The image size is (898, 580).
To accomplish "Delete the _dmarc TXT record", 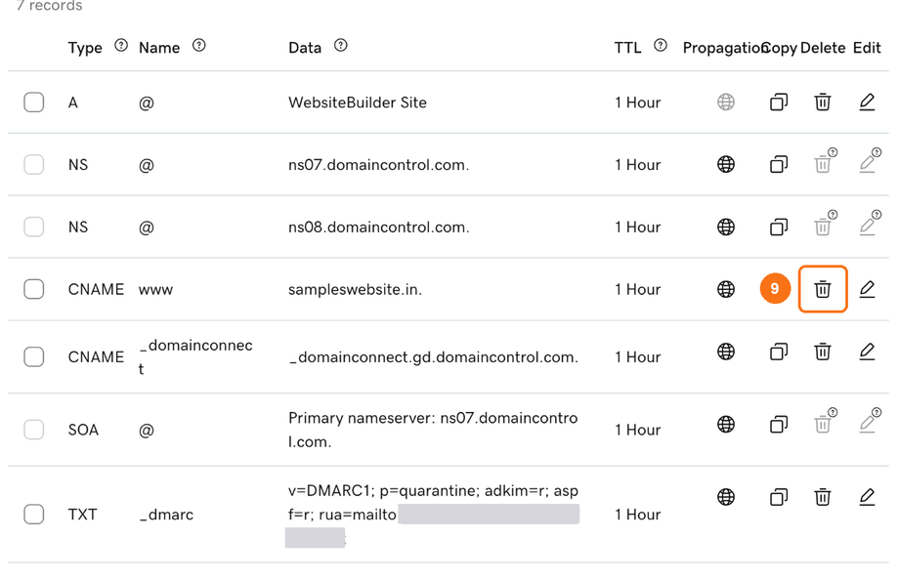I will pyautogui.click(x=823, y=496).
